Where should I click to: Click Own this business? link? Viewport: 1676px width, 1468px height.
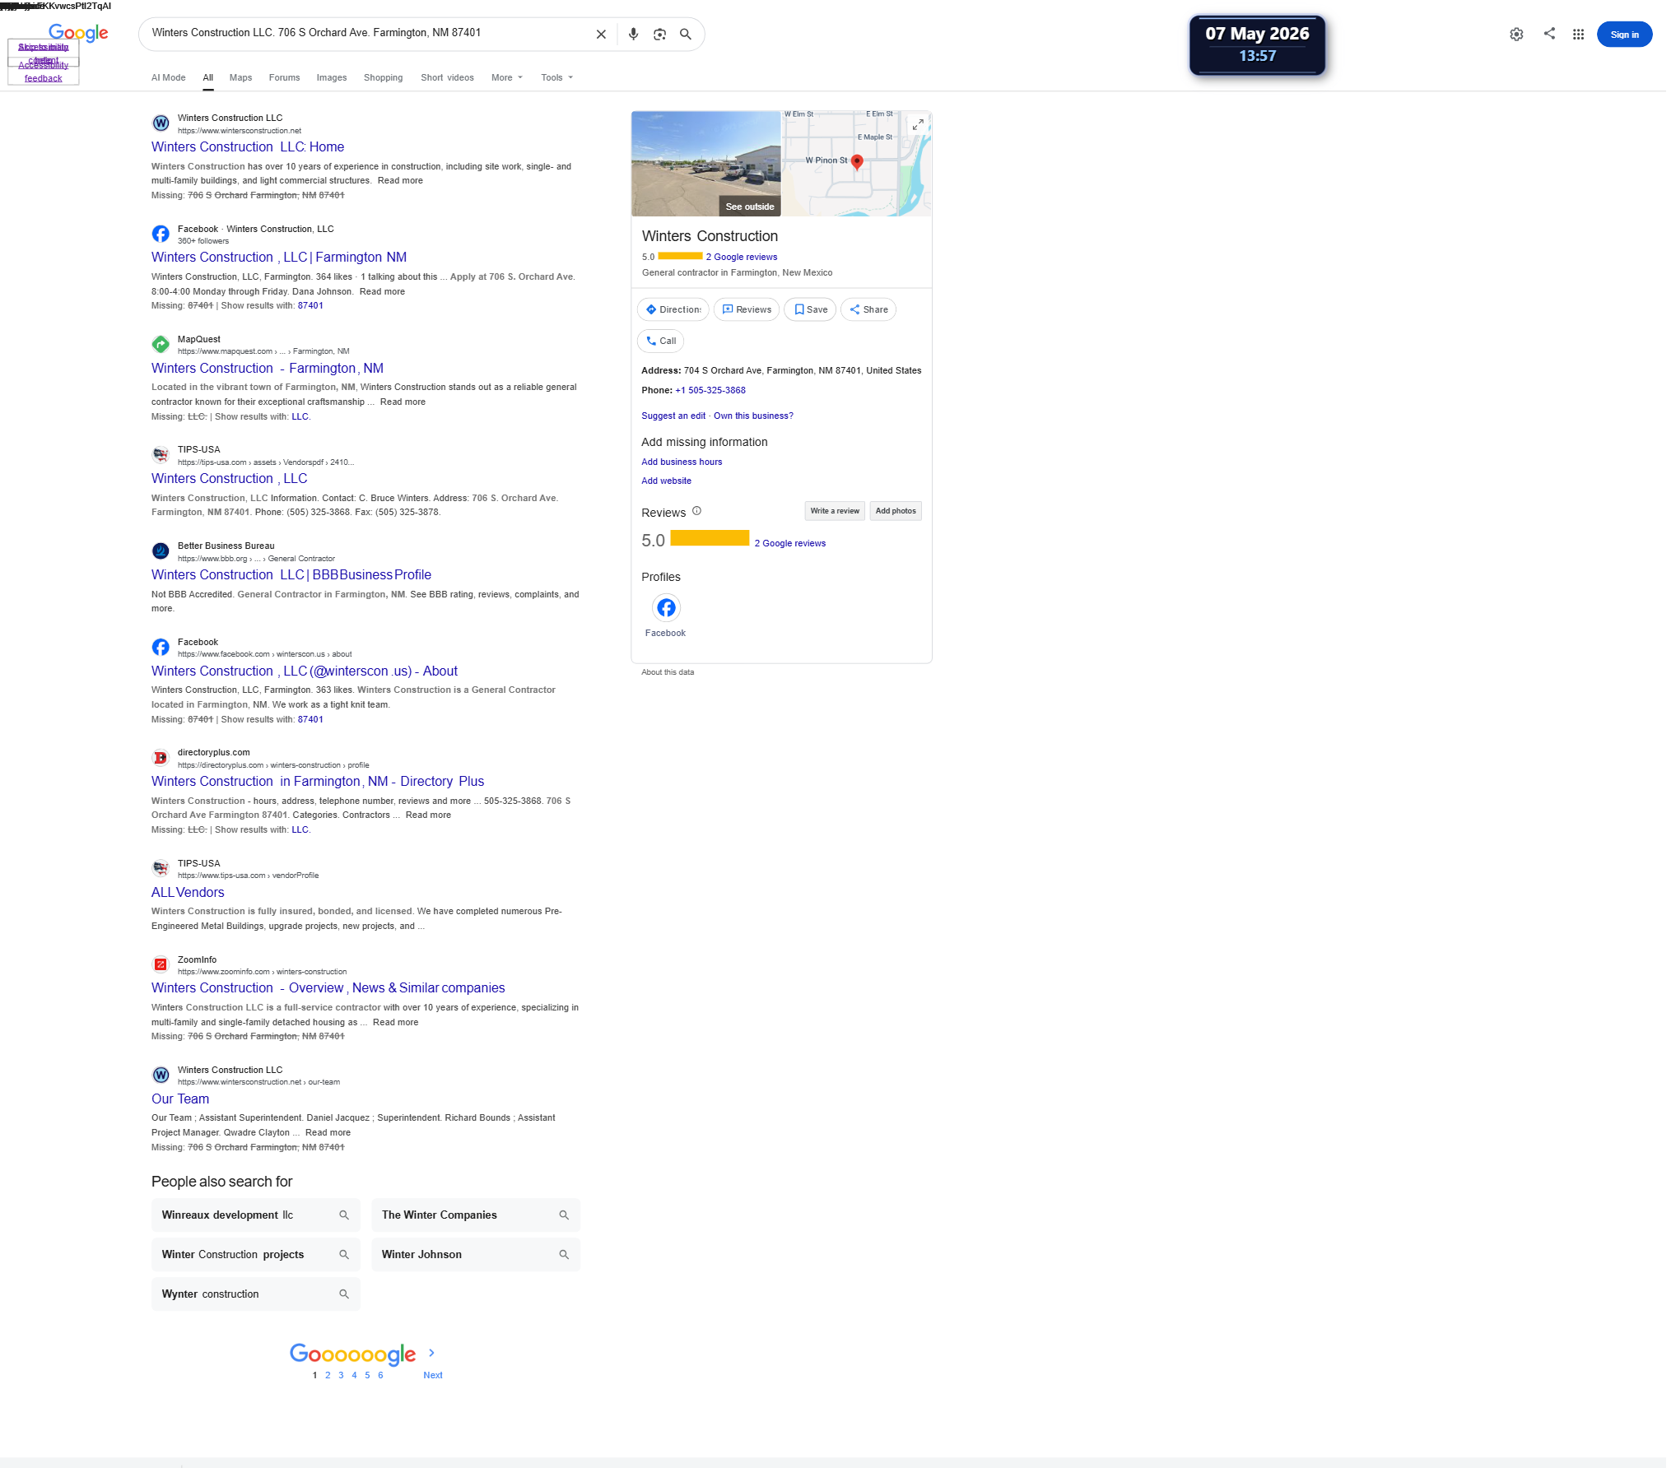tap(753, 416)
